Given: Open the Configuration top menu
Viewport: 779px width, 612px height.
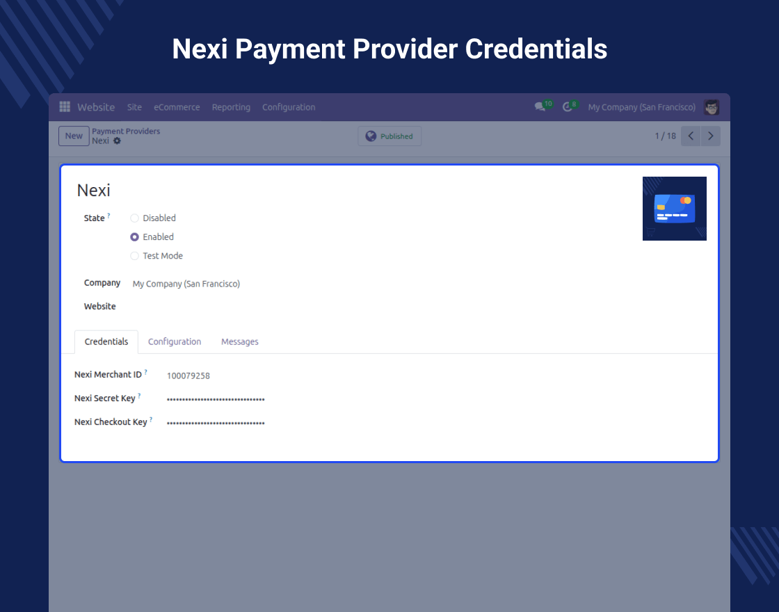Looking at the screenshot, I should click(289, 107).
